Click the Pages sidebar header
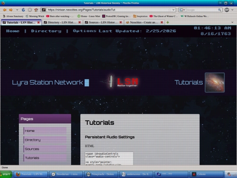The width and height of the screenshot is (237, 178). click(45, 119)
